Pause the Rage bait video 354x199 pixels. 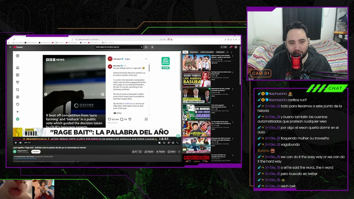coord(16,143)
